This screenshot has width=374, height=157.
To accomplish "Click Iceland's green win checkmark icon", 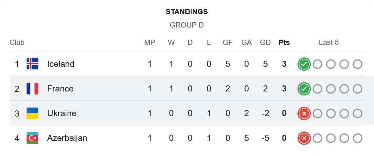I will (304, 64).
